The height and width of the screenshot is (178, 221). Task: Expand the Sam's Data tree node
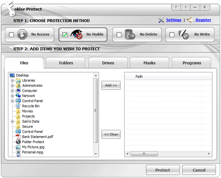[12, 121]
